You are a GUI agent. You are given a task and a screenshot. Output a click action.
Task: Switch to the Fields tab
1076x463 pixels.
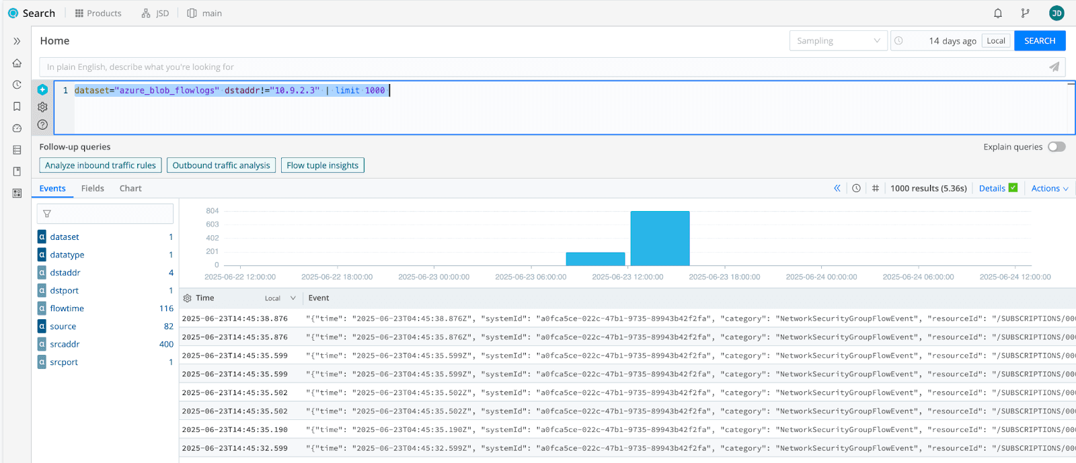(x=93, y=188)
